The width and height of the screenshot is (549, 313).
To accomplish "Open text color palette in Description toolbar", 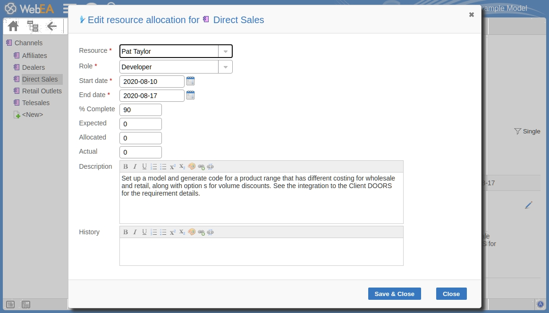I will coord(192,166).
